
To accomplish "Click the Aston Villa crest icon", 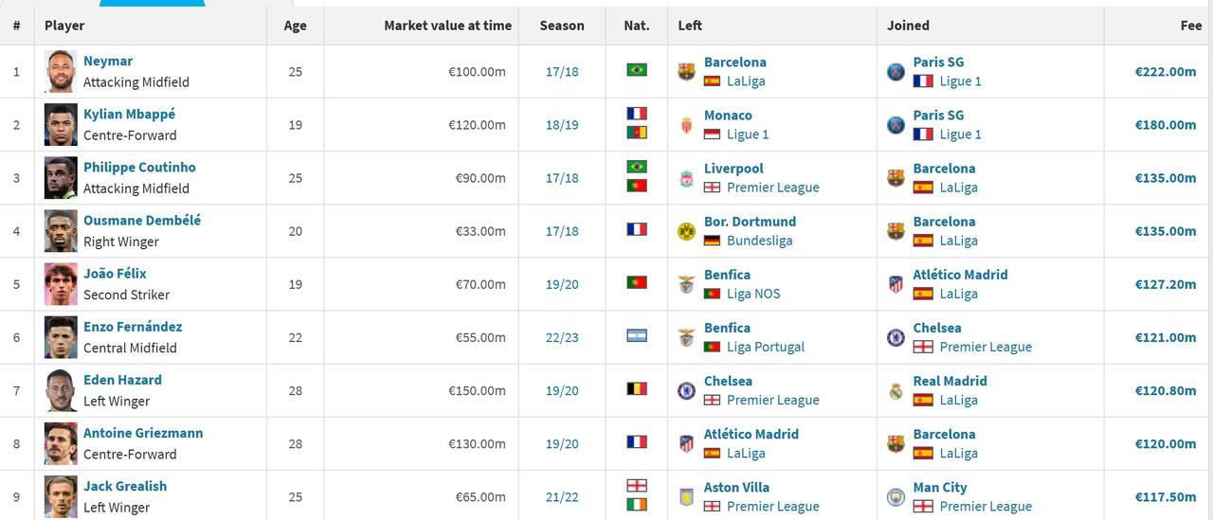I will point(686,496).
